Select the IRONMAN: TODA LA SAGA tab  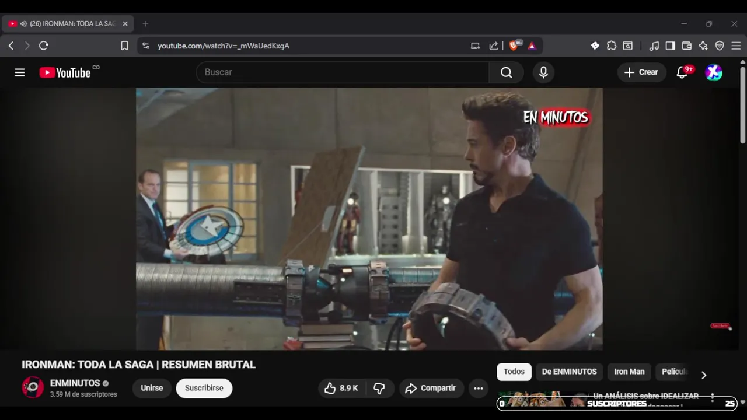click(x=68, y=24)
